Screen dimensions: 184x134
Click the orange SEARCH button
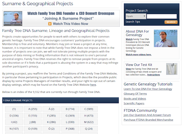point(171,22)
